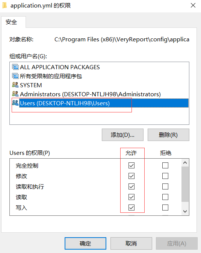This screenshot has height=253, width=201.
Task: Click the icon beside 所有受限制的应用程序包
Action: [x=15, y=76]
